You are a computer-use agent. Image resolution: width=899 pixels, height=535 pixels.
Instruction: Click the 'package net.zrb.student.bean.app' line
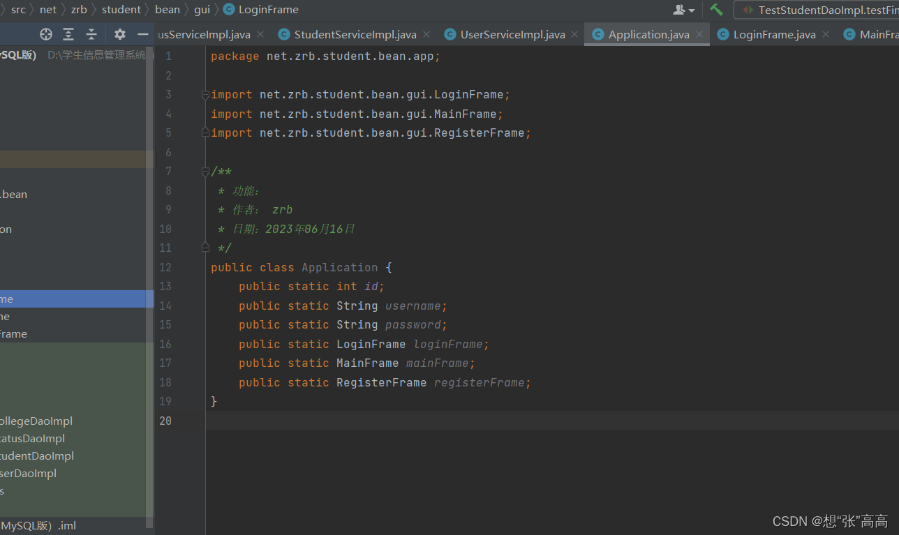coord(325,56)
